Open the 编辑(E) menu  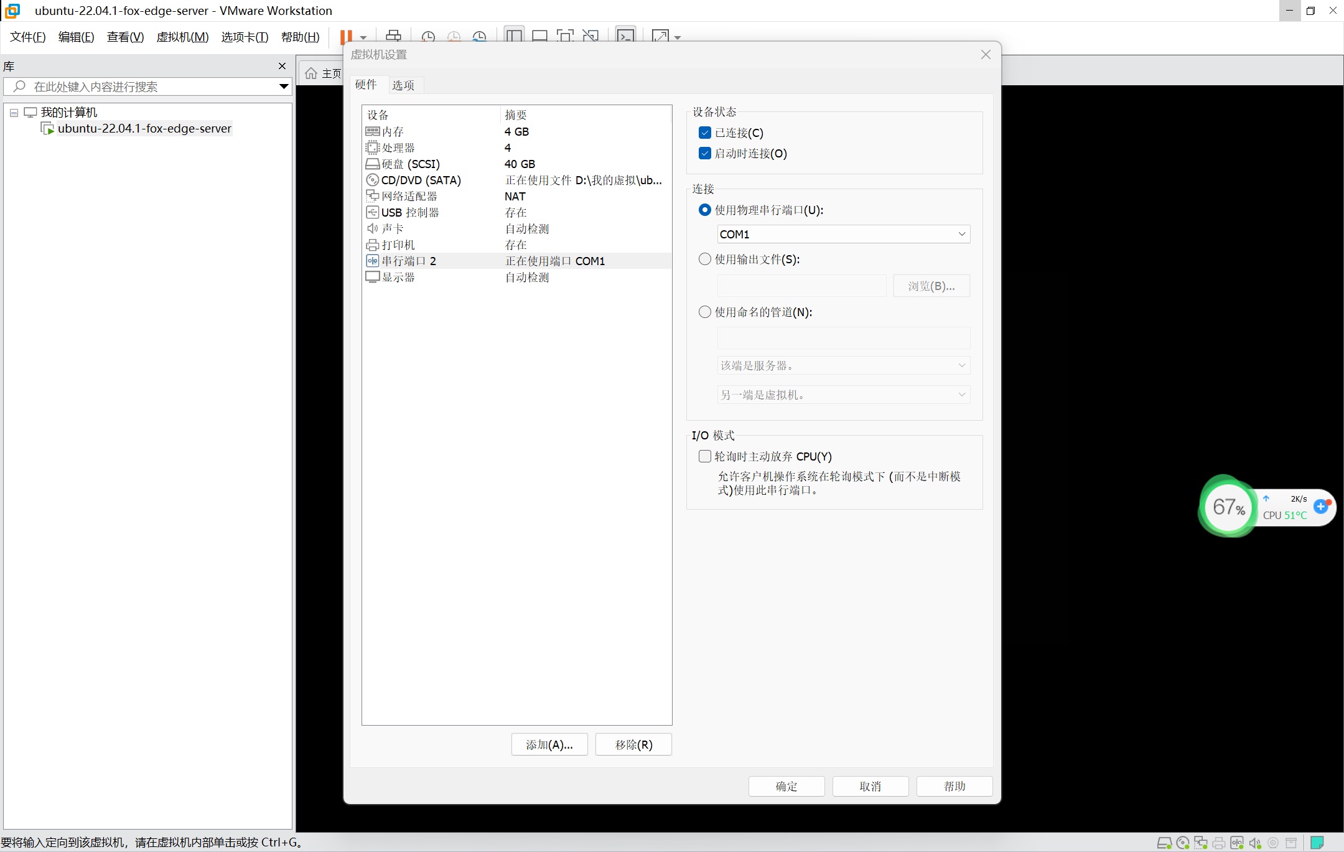point(77,37)
